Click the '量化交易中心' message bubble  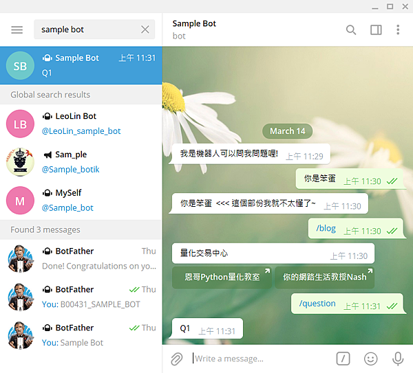point(273,253)
